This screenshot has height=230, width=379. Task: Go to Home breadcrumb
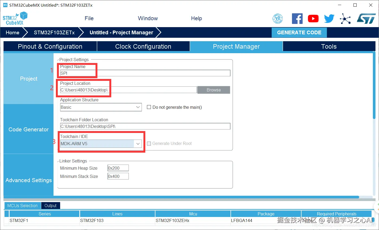point(13,32)
